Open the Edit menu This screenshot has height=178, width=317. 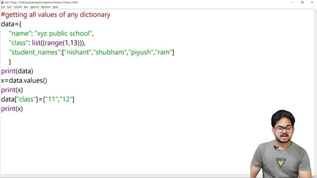9,7
